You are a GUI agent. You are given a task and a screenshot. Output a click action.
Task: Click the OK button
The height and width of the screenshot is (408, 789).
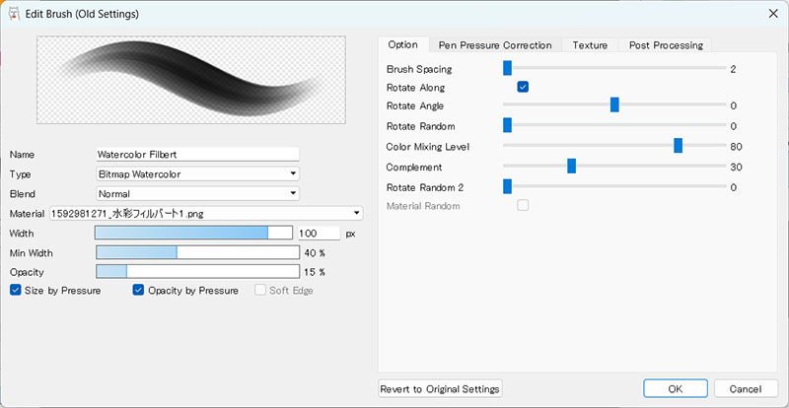tap(676, 388)
